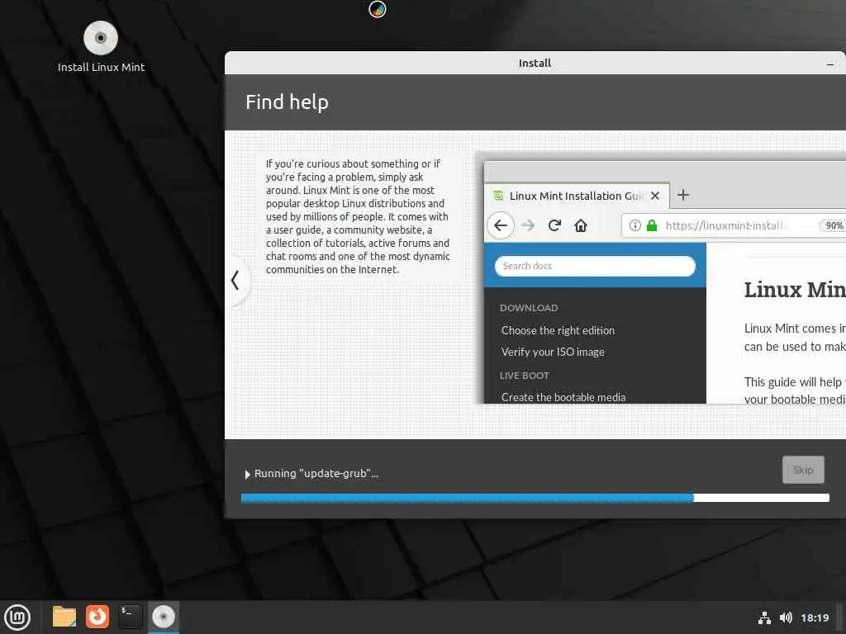Click the browser reload icon in slideshow

pyautogui.click(x=554, y=225)
